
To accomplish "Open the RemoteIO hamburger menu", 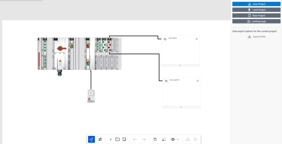I will coord(197,39).
